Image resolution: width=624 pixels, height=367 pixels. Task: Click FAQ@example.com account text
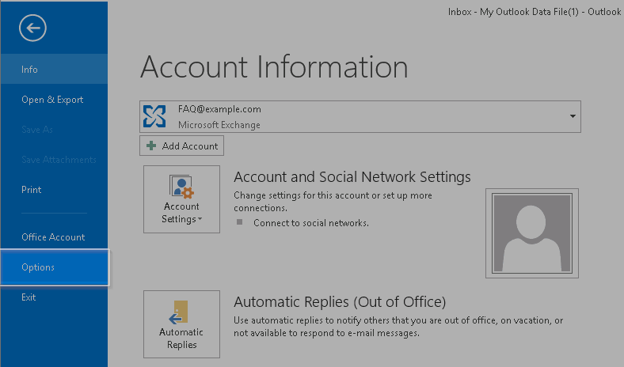[219, 109]
